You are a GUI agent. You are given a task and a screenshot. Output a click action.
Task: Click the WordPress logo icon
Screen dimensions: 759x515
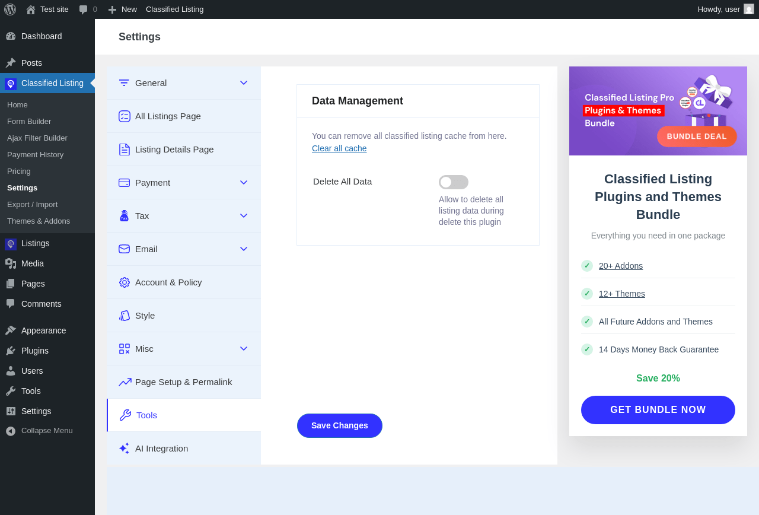(x=10, y=9)
